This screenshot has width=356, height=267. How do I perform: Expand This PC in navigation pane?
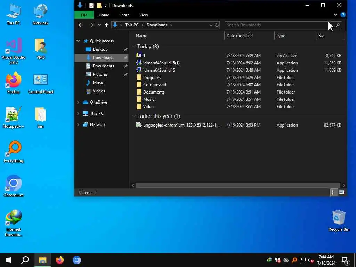coord(78,113)
